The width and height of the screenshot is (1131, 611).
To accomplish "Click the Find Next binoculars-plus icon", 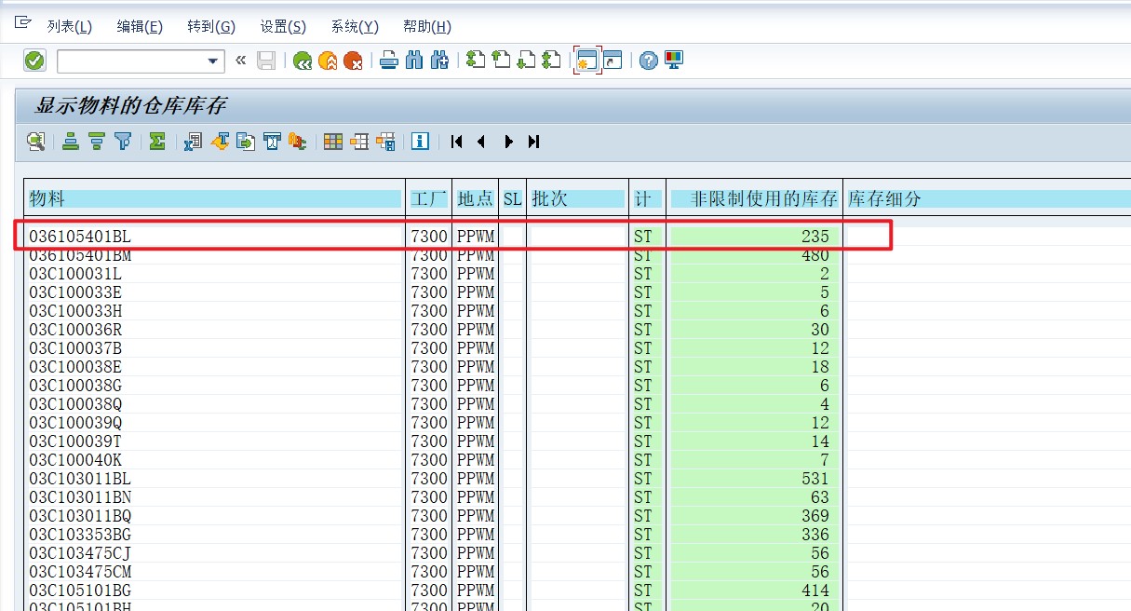I will coord(439,61).
